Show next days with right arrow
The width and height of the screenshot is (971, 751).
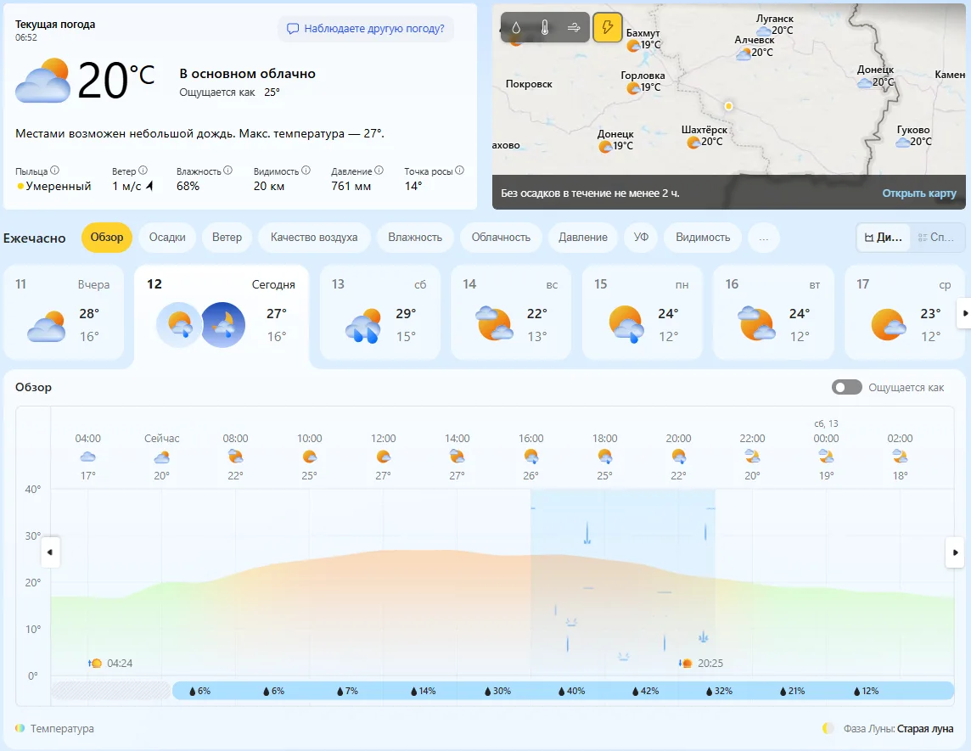coord(964,312)
